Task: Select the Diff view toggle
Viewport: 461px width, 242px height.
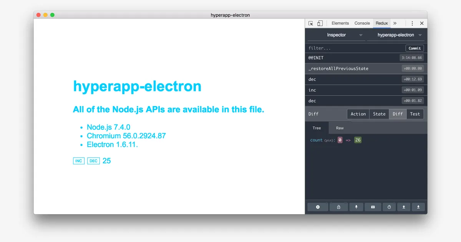Action: (x=398, y=114)
